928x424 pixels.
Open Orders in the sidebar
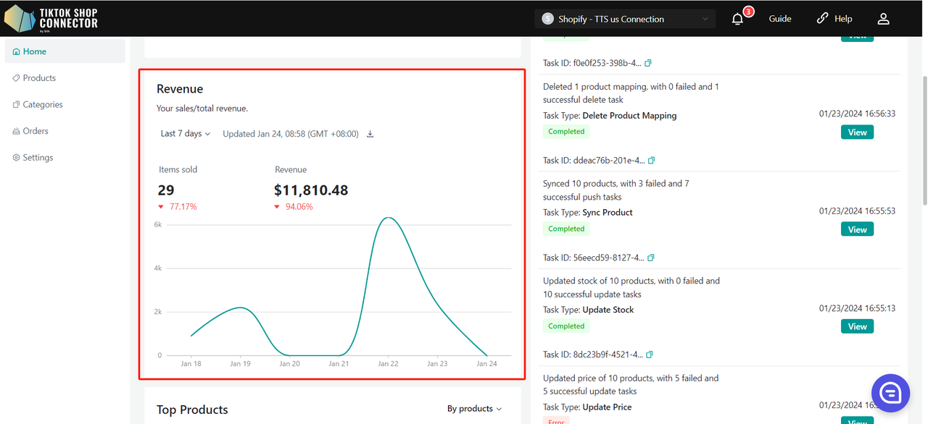coord(35,131)
